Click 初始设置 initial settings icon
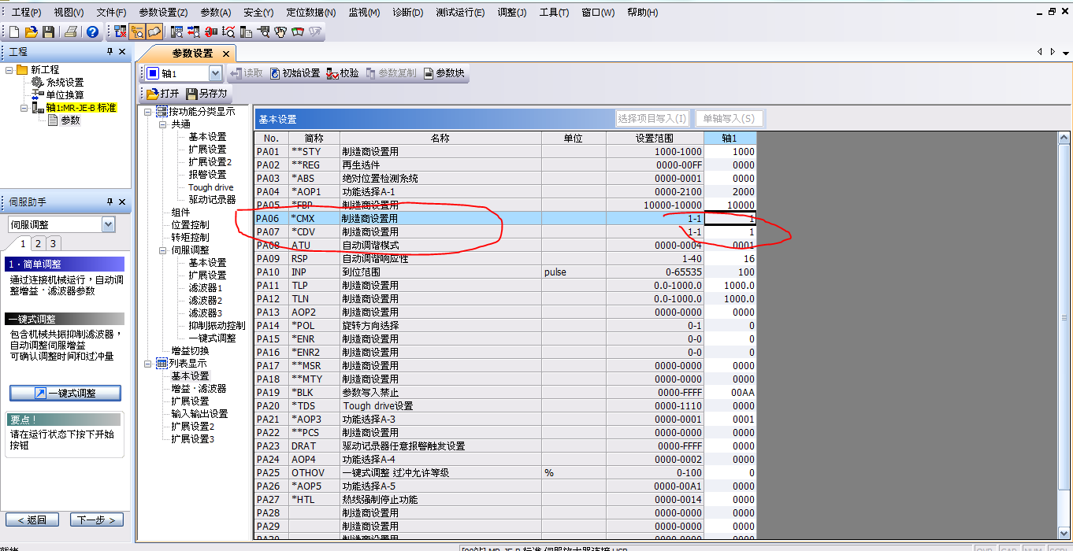This screenshot has height=551, width=1073. click(x=295, y=73)
